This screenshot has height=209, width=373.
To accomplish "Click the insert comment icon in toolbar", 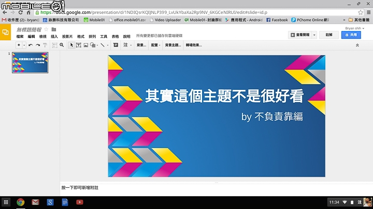I will [116, 45].
